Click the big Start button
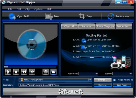The width and height of the screenshot is (136, 98). coord(68,92)
